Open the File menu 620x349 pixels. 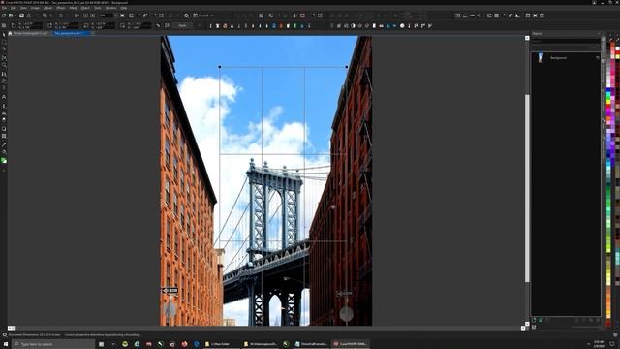pos(4,8)
